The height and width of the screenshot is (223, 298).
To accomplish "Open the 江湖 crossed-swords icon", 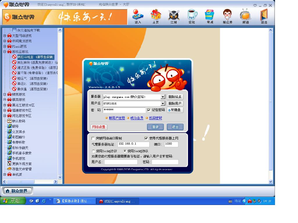I will click(x=174, y=17).
